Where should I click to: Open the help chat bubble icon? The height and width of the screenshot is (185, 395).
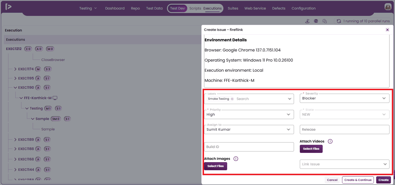tap(325, 21)
